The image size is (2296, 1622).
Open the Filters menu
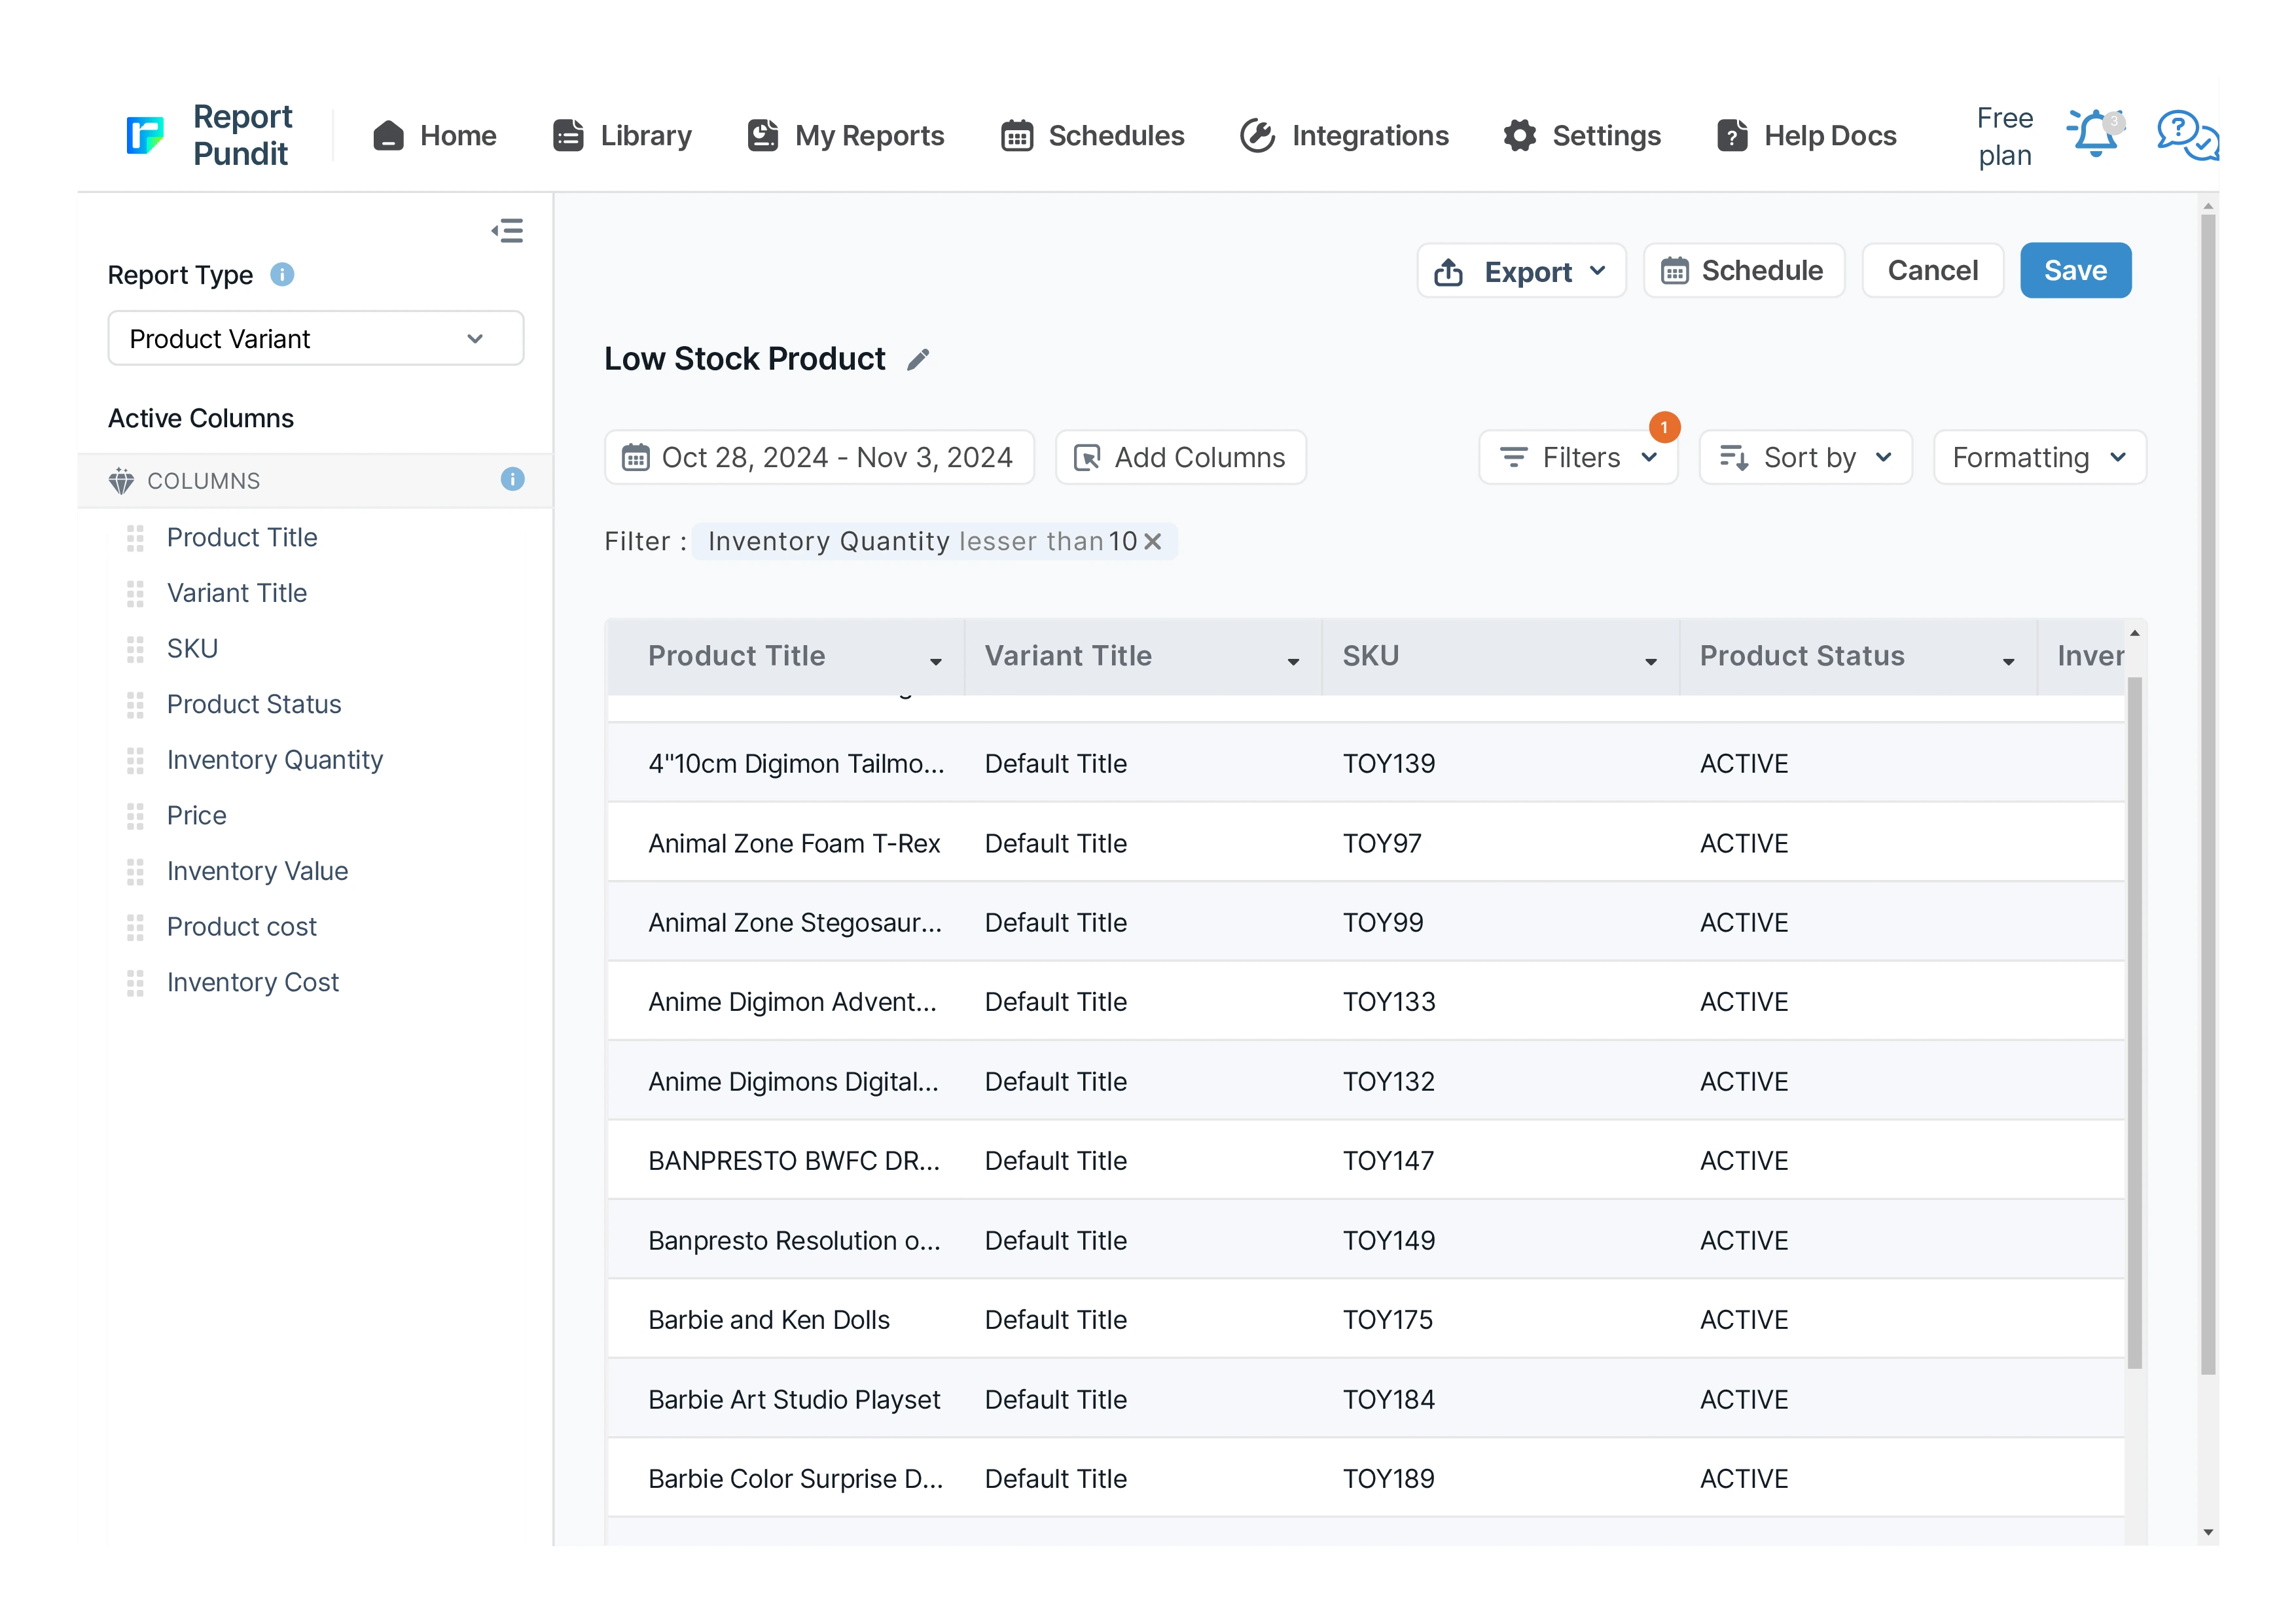point(1577,458)
